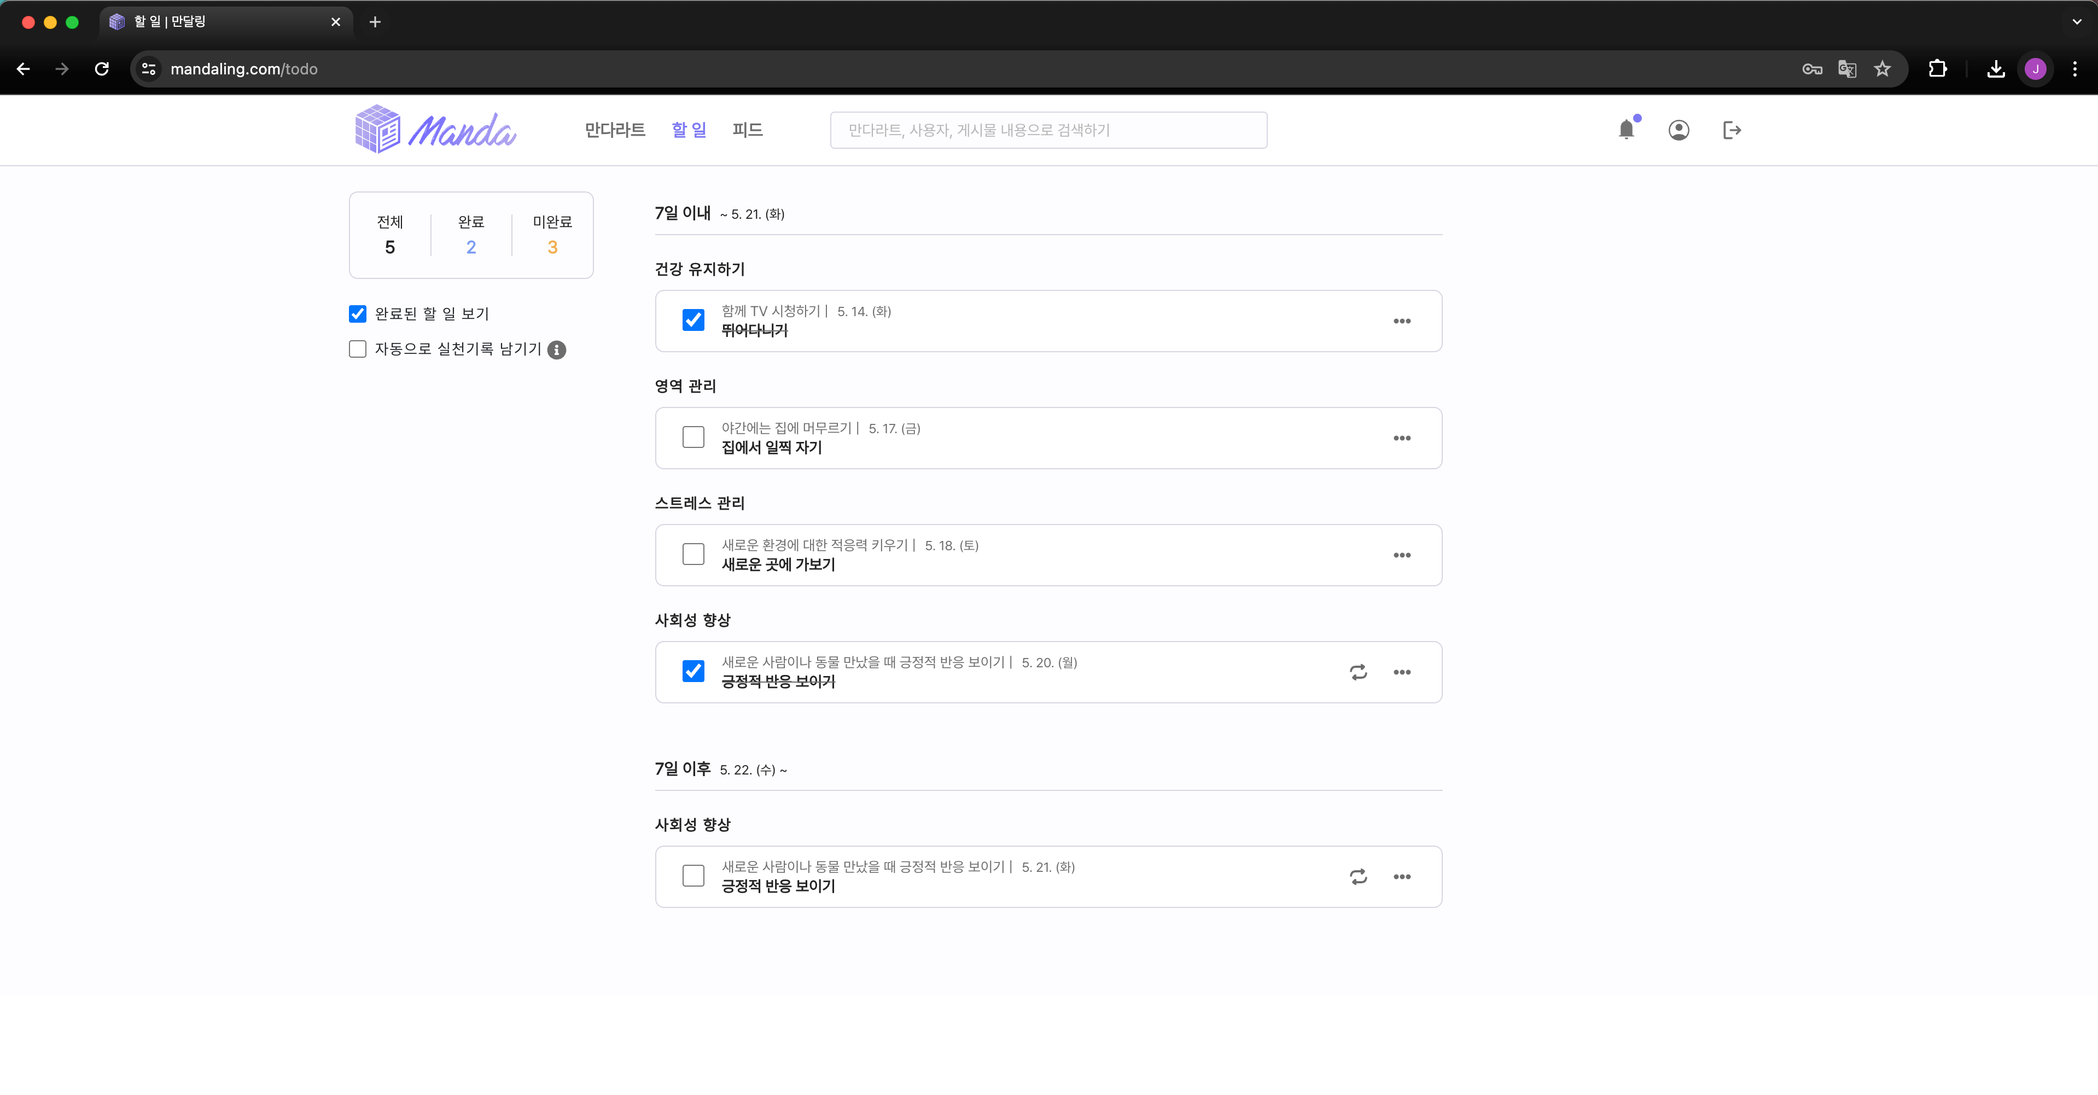
Task: Click label 야간에는 집에 머무르기
Action: [786, 429]
